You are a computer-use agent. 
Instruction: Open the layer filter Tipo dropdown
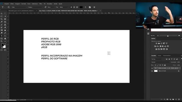(157, 59)
